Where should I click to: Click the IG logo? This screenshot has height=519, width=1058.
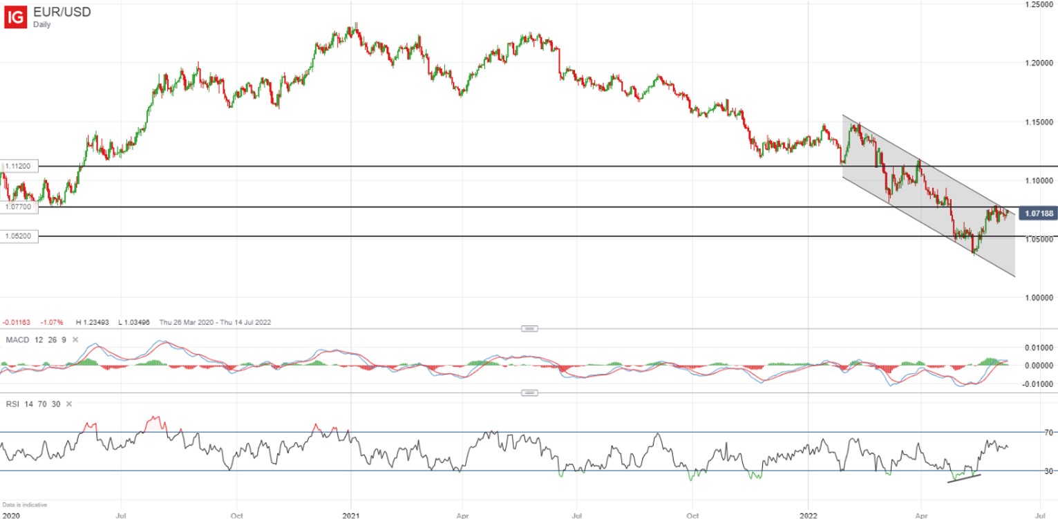[16, 16]
